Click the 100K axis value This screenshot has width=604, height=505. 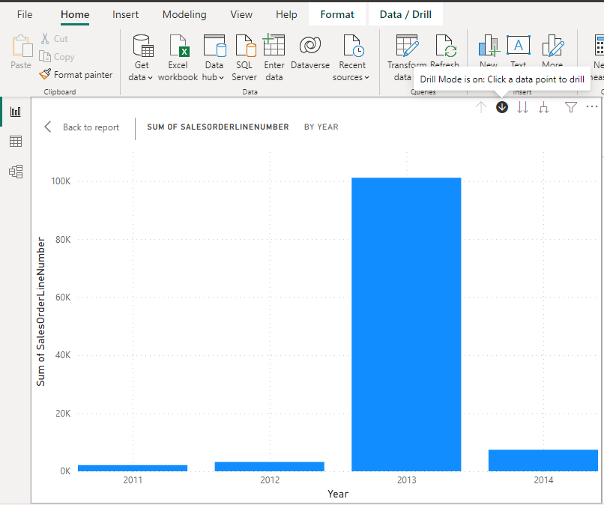pyautogui.click(x=61, y=181)
